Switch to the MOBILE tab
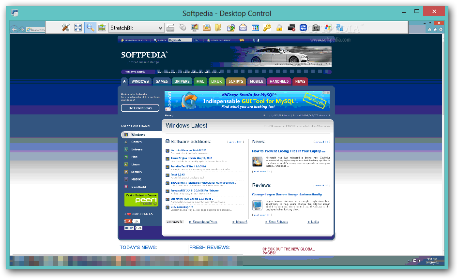Image resolution: width=458 pixels, height=279 pixels. click(257, 81)
